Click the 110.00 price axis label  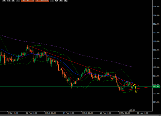click(156, 50)
